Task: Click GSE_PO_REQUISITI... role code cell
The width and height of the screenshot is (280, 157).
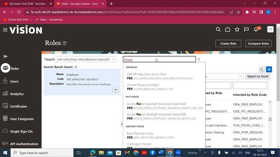Action: (x=249, y=111)
